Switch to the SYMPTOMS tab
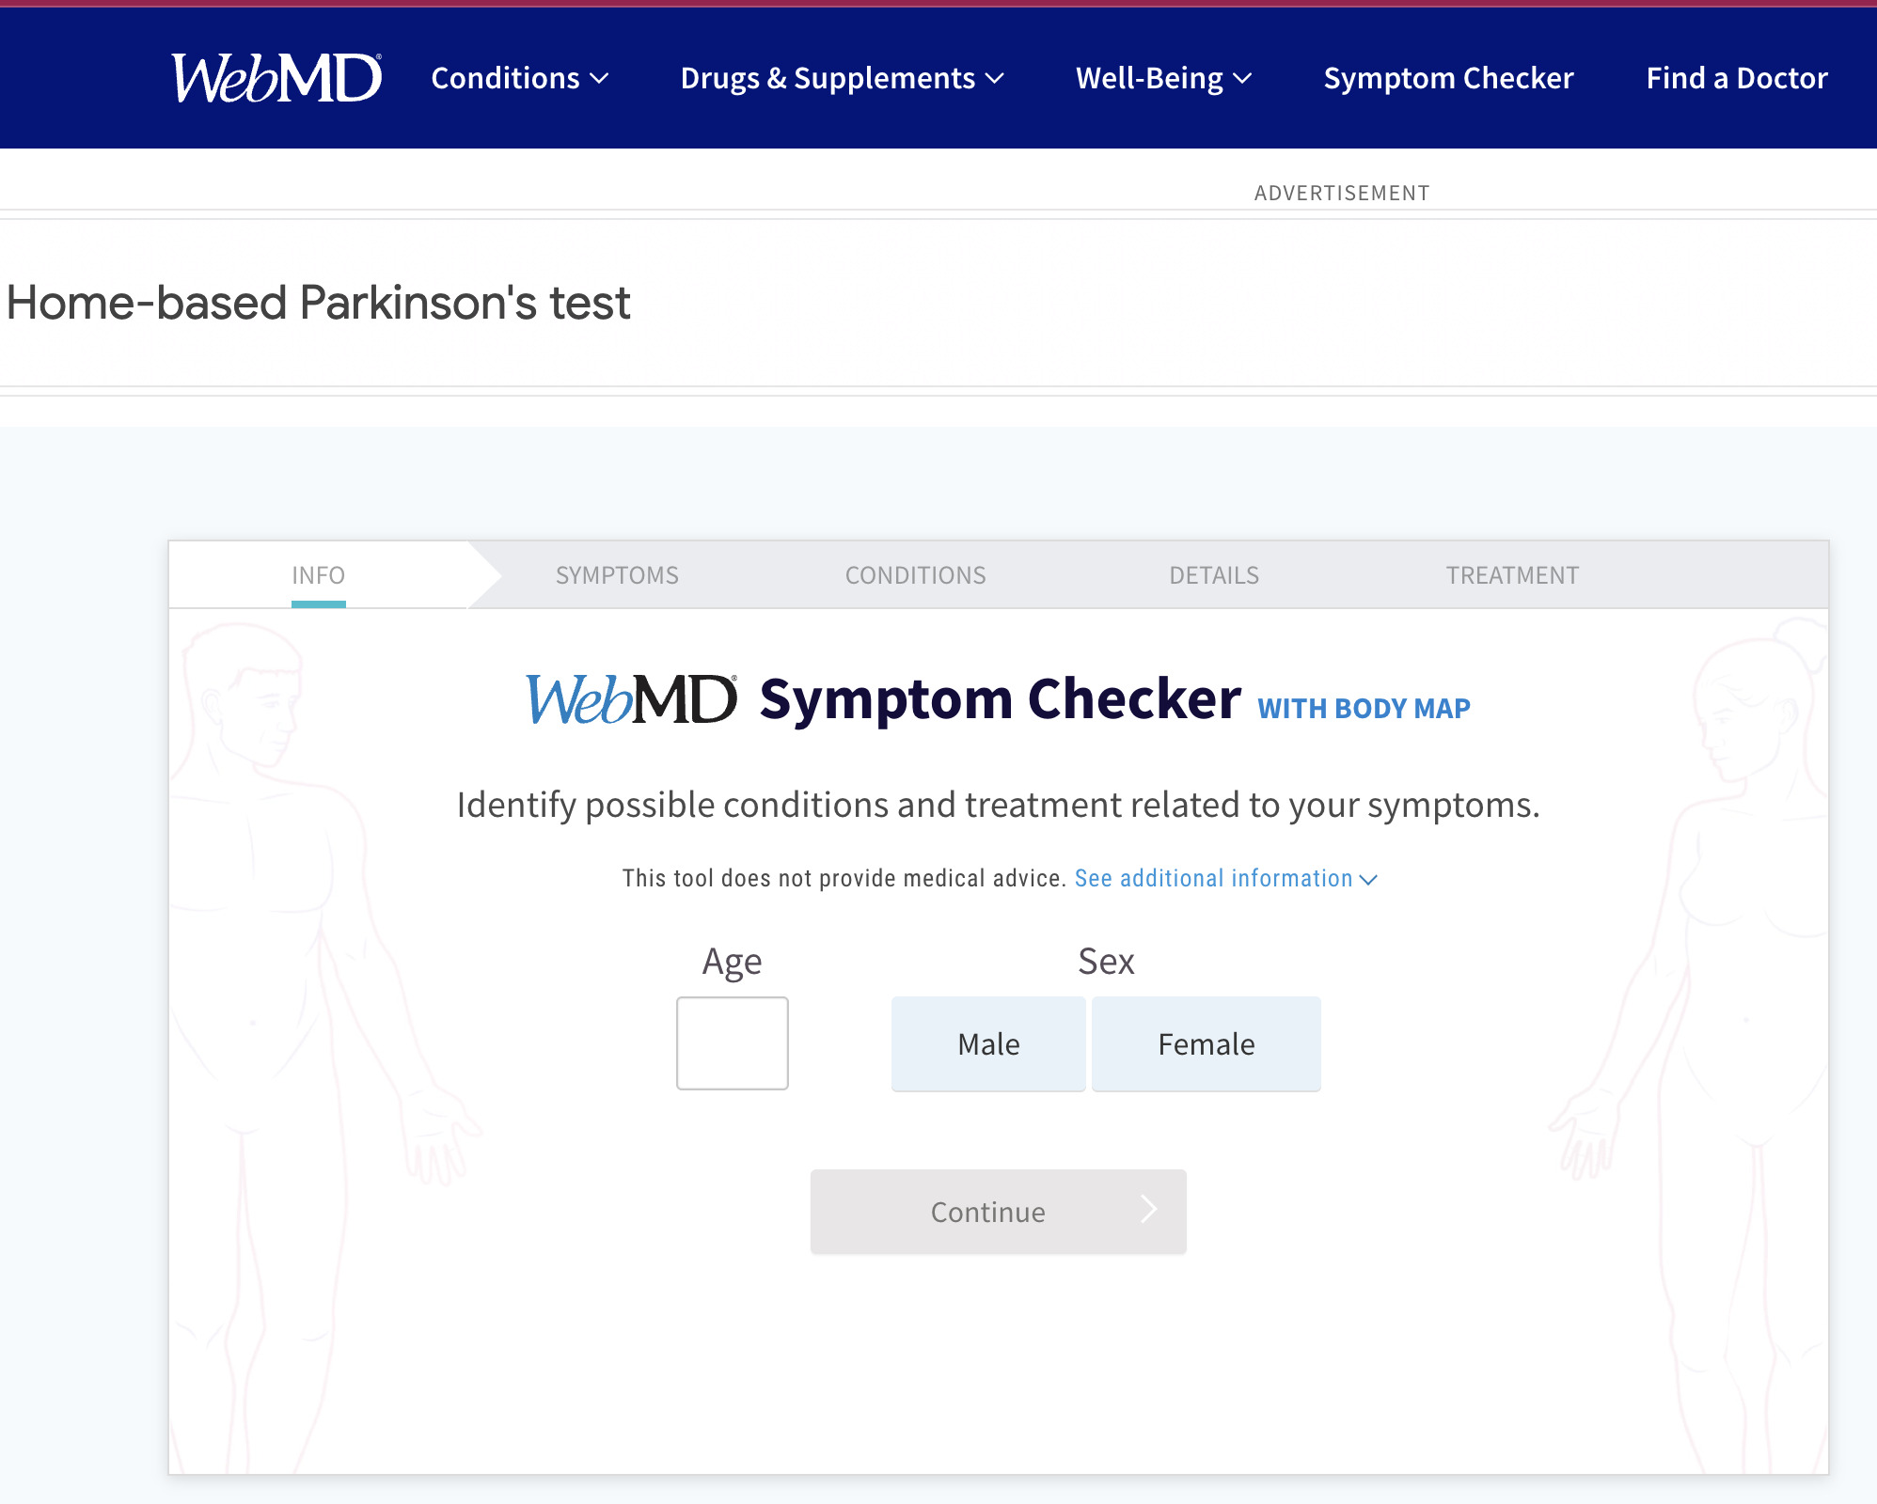 (617, 574)
